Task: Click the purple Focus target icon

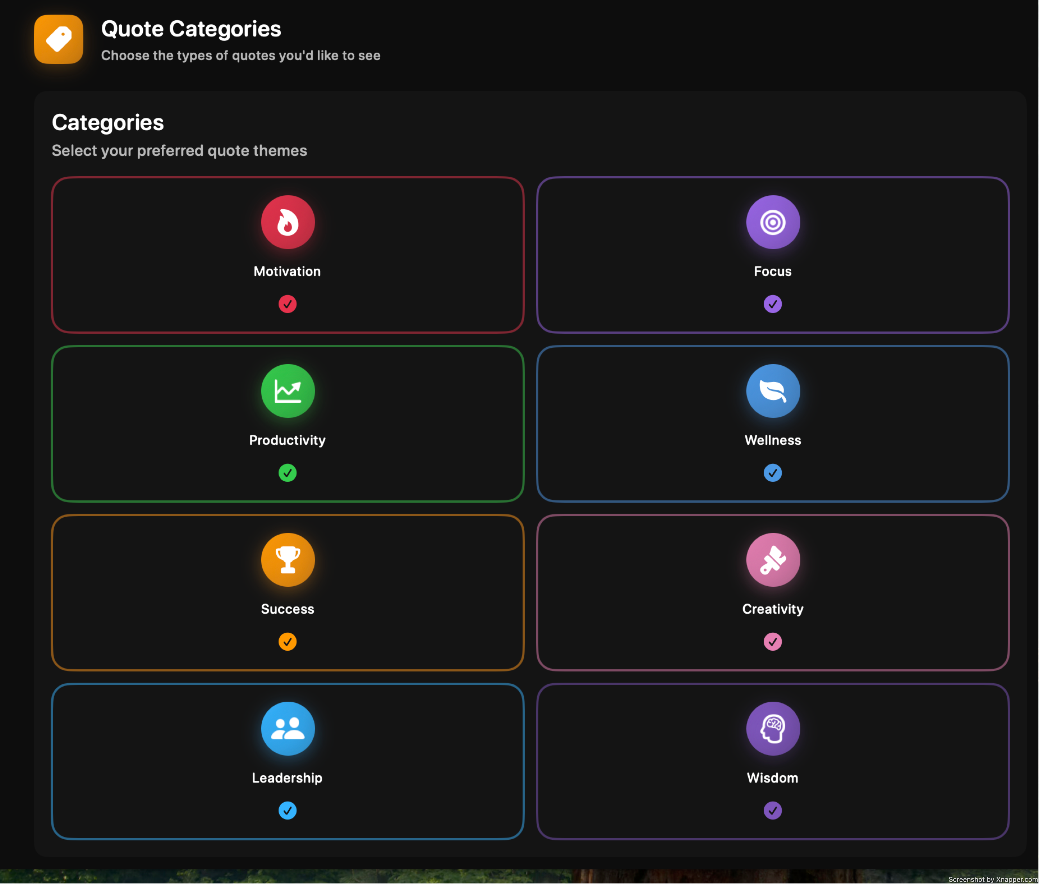Action: tap(772, 222)
